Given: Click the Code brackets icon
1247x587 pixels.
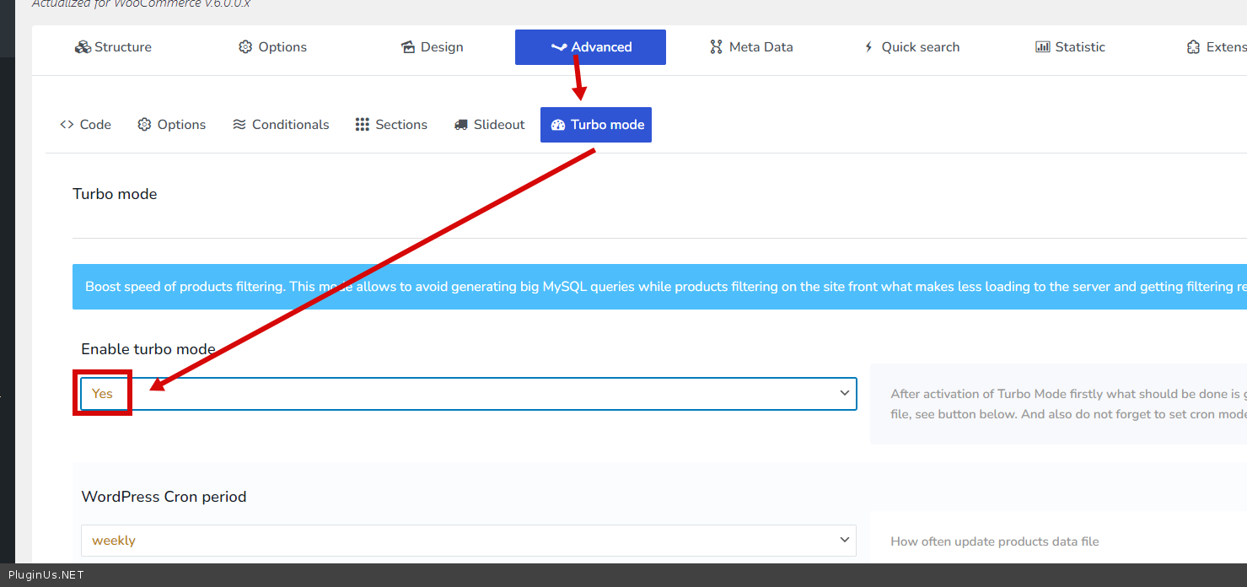Looking at the screenshot, I should click(x=67, y=125).
